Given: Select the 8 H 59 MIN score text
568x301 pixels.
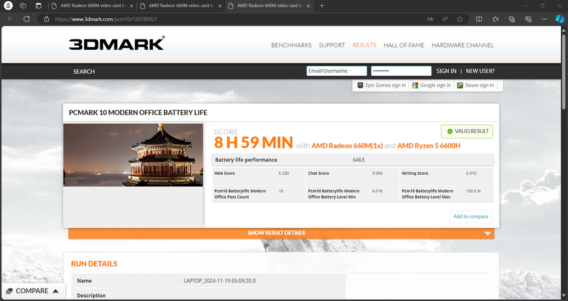Looking at the screenshot, I should pos(253,142).
